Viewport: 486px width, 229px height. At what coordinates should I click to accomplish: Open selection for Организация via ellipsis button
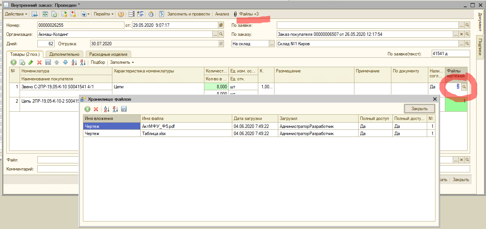click(215, 34)
